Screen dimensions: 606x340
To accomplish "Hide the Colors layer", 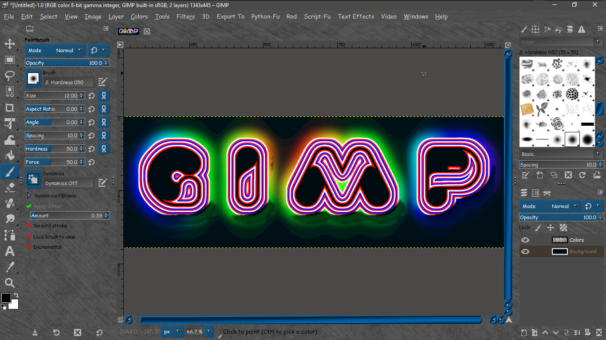I will click(x=525, y=240).
